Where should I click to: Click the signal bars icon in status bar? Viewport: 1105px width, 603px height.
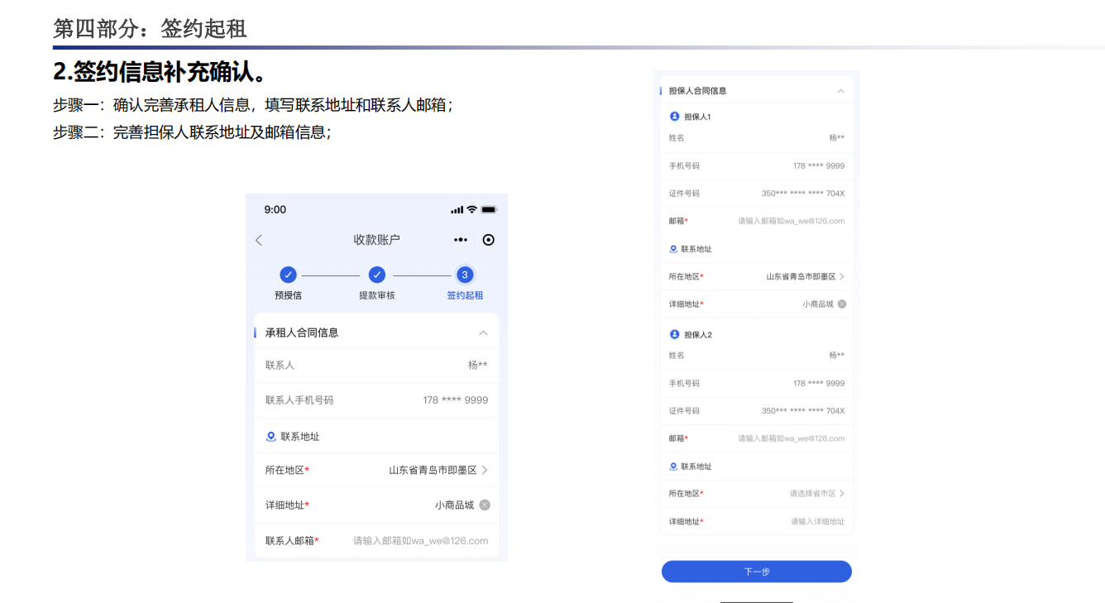coord(457,210)
